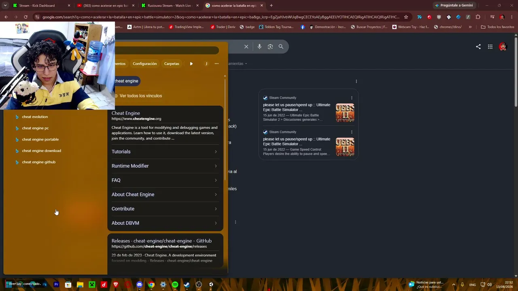Image resolution: width=518 pixels, height=291 pixels.
Task: Click the address bar URL field
Action: [221, 17]
